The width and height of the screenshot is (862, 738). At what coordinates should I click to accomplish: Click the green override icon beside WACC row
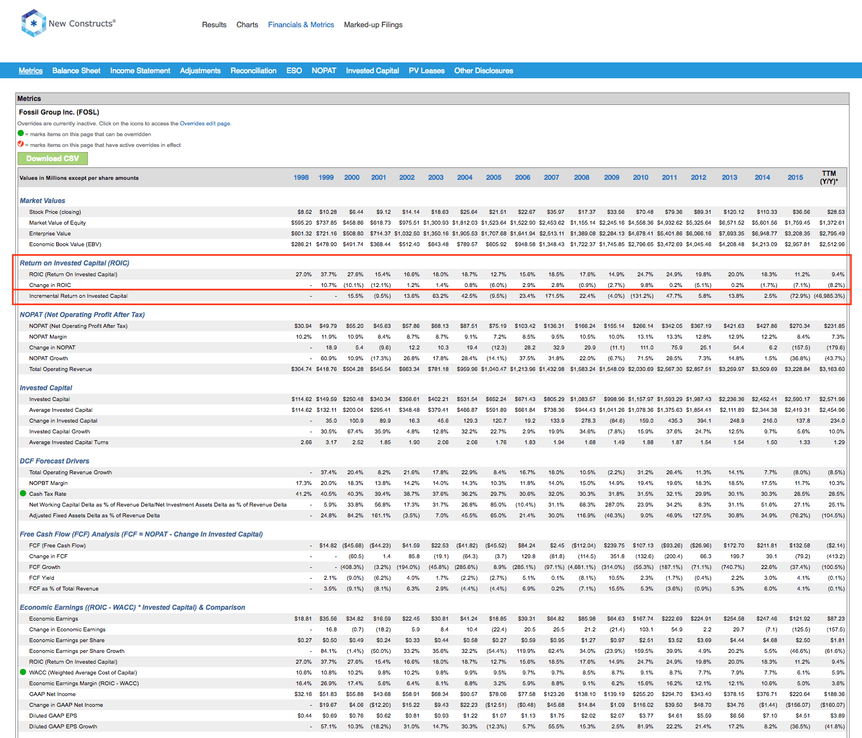[23, 672]
